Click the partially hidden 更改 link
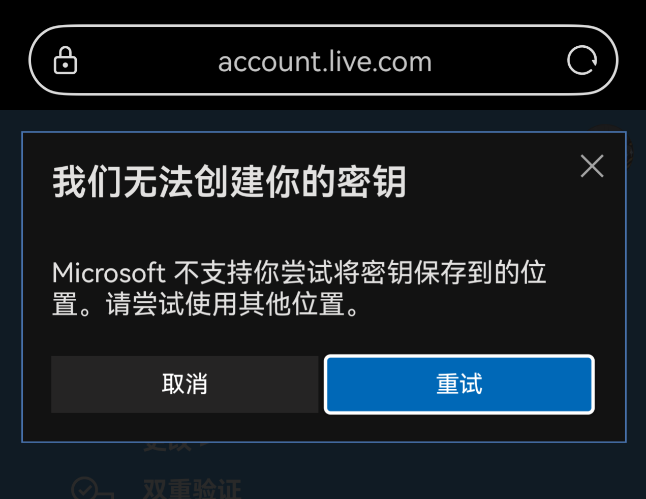The image size is (646, 499). click(x=176, y=447)
